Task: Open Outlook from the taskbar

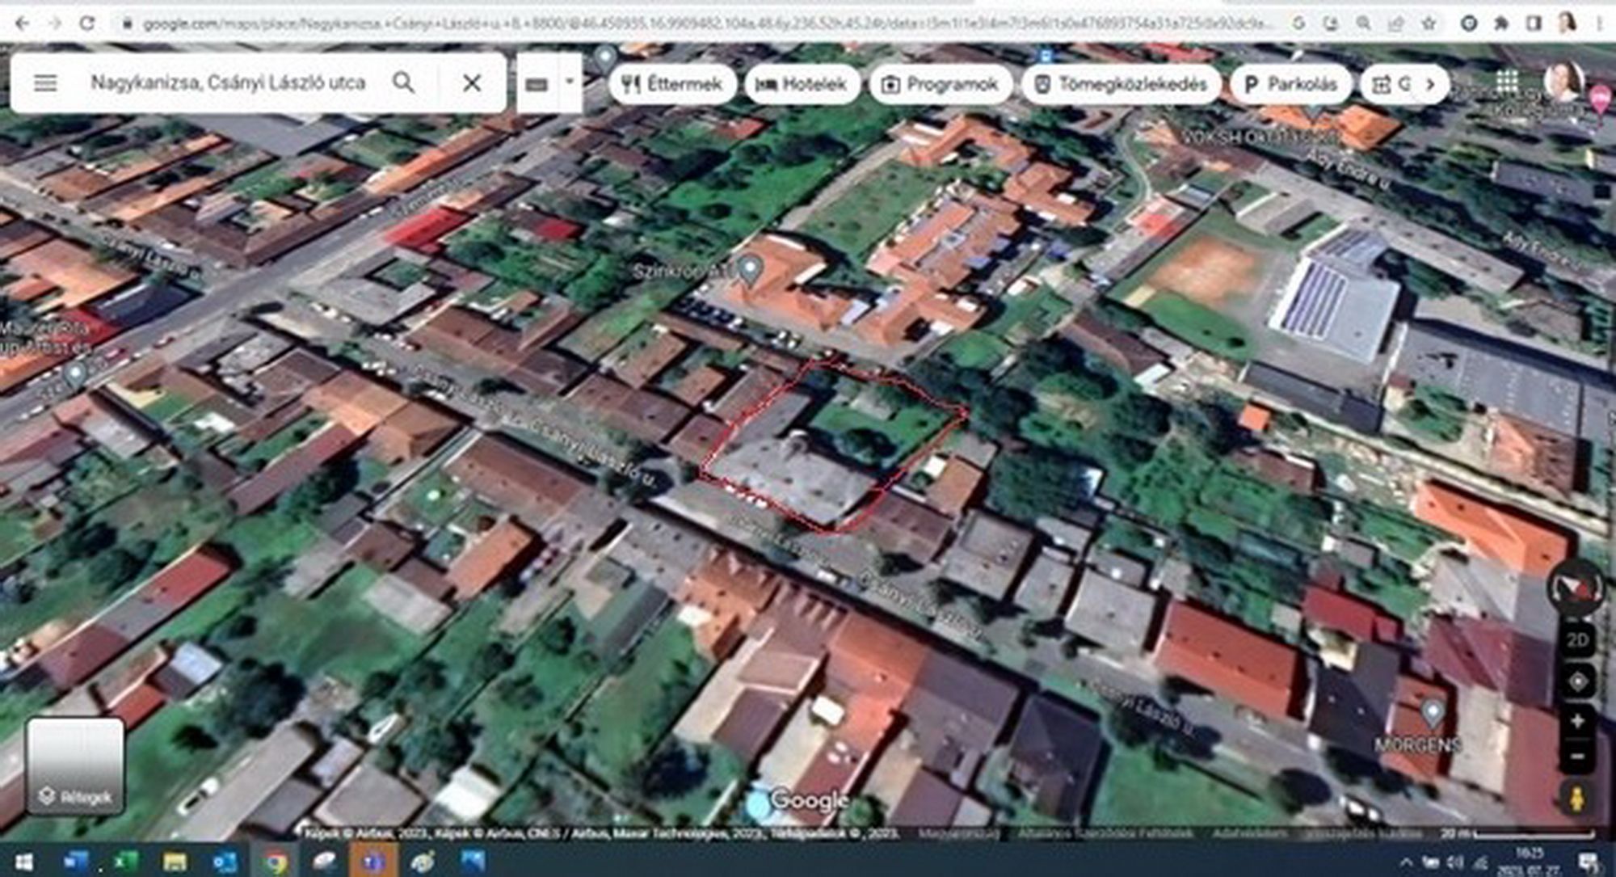Action: coord(225,862)
